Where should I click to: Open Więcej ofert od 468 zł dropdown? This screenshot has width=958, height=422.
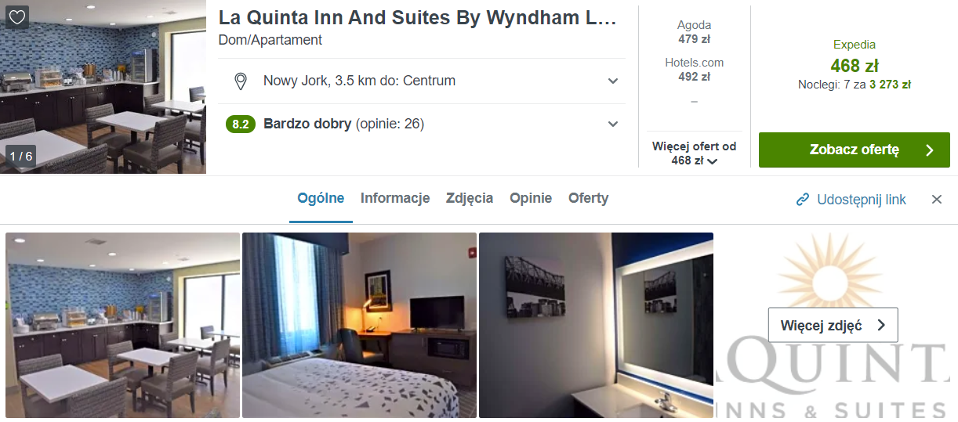coord(695,153)
